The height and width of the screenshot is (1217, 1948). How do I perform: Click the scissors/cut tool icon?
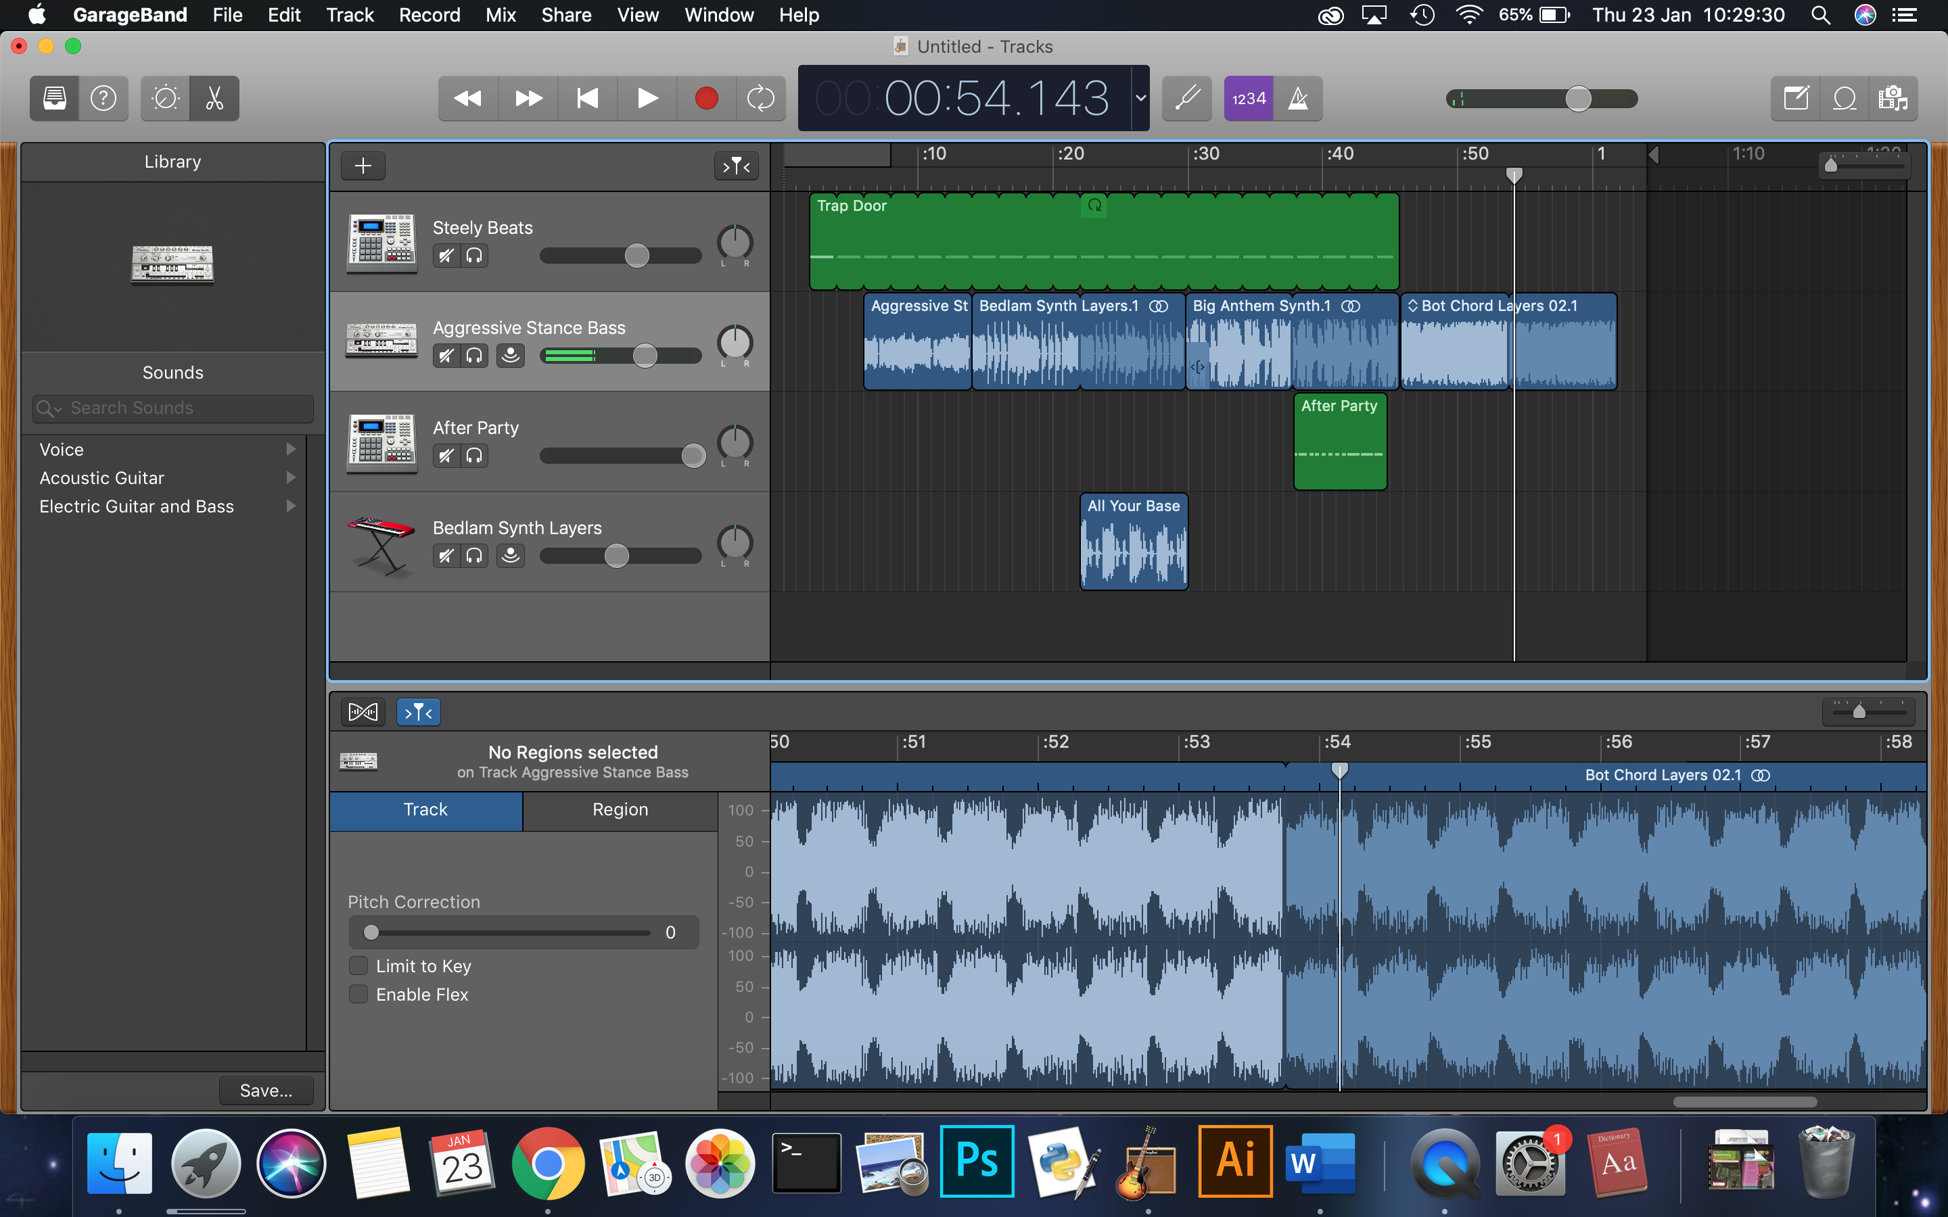point(214,97)
